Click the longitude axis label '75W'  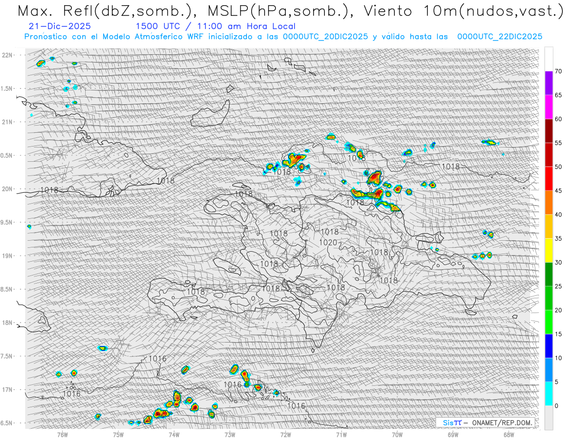[118, 434]
